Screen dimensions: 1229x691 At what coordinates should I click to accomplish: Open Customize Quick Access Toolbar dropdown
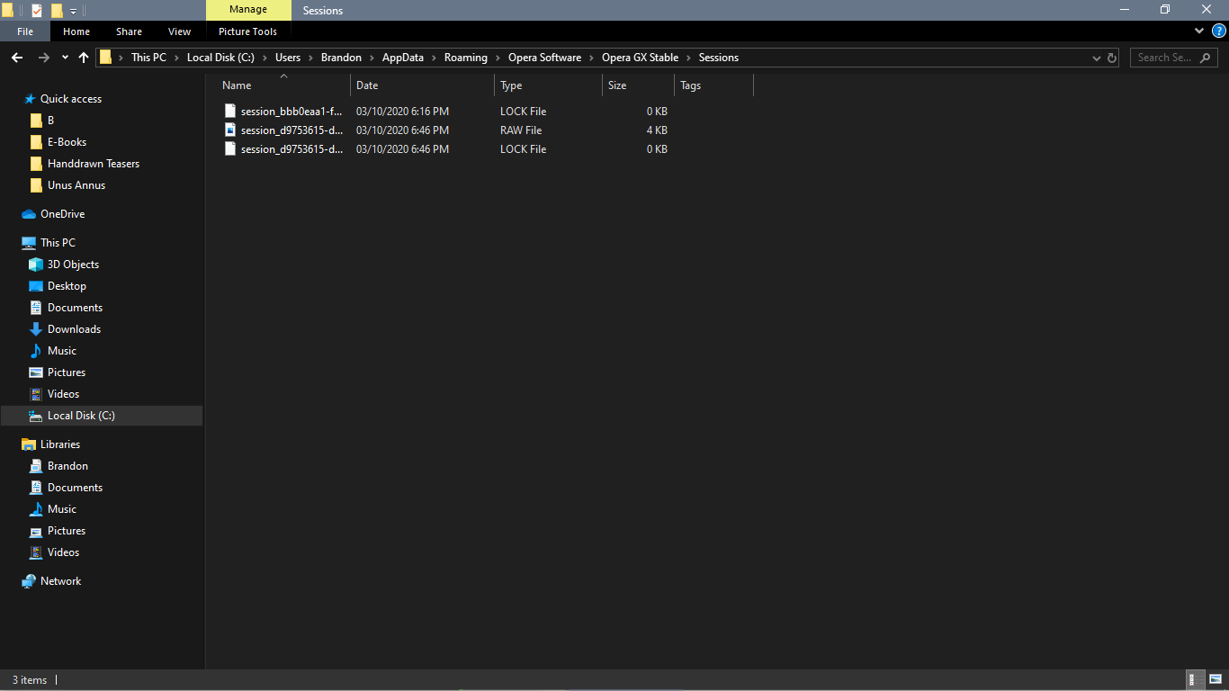click(73, 11)
